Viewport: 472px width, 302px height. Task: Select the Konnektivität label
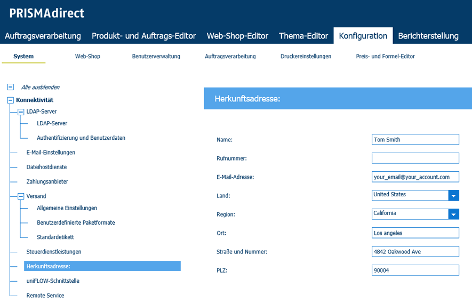coord(35,100)
